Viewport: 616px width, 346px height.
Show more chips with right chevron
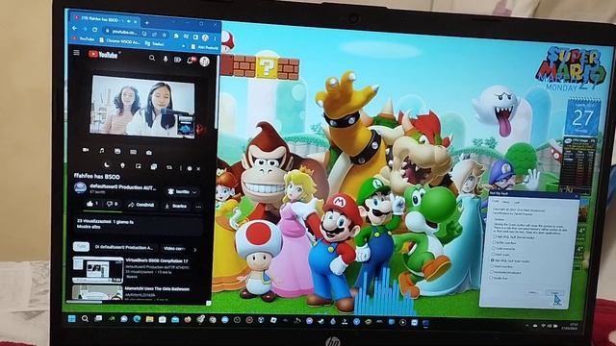point(195,250)
